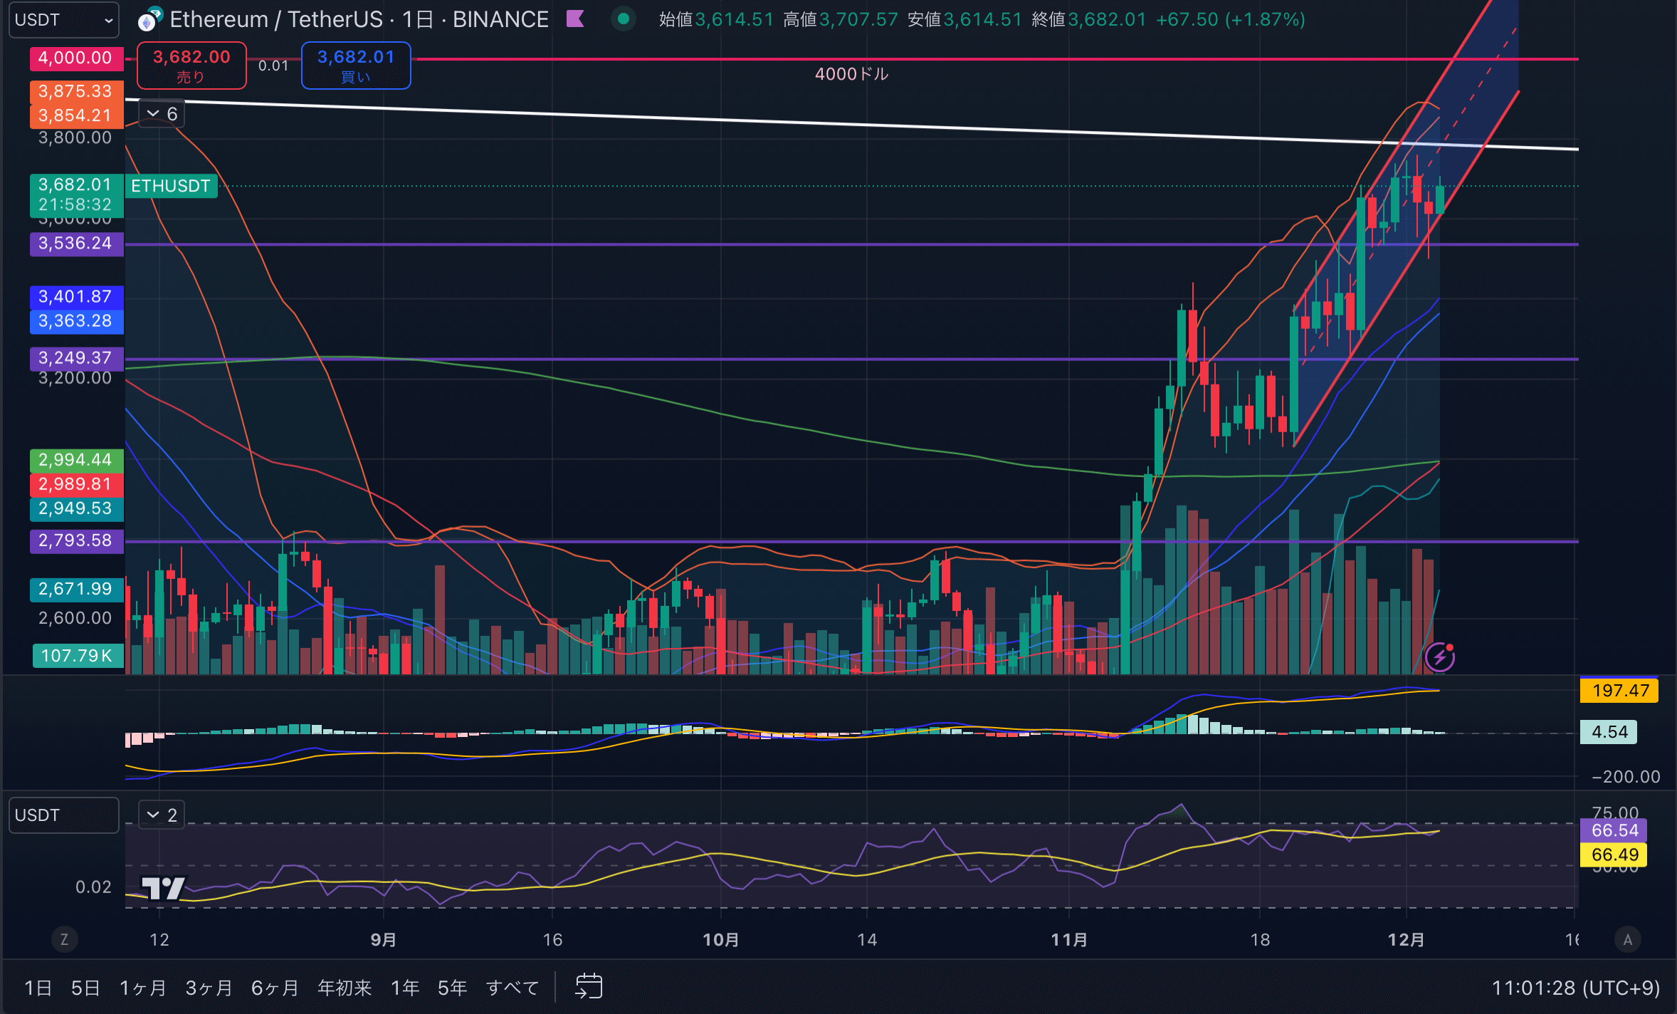Click the 4,000.00 price axis label

point(76,58)
